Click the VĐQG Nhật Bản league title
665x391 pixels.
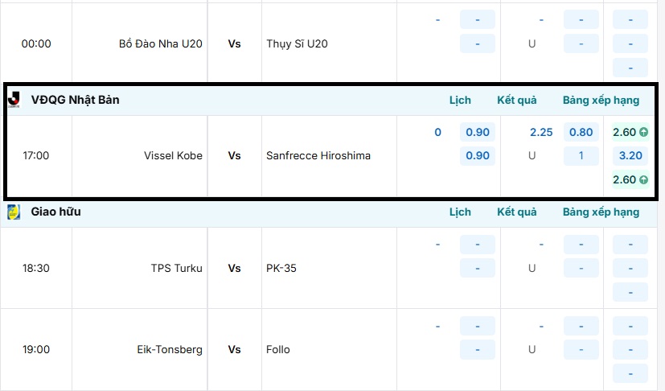(75, 101)
